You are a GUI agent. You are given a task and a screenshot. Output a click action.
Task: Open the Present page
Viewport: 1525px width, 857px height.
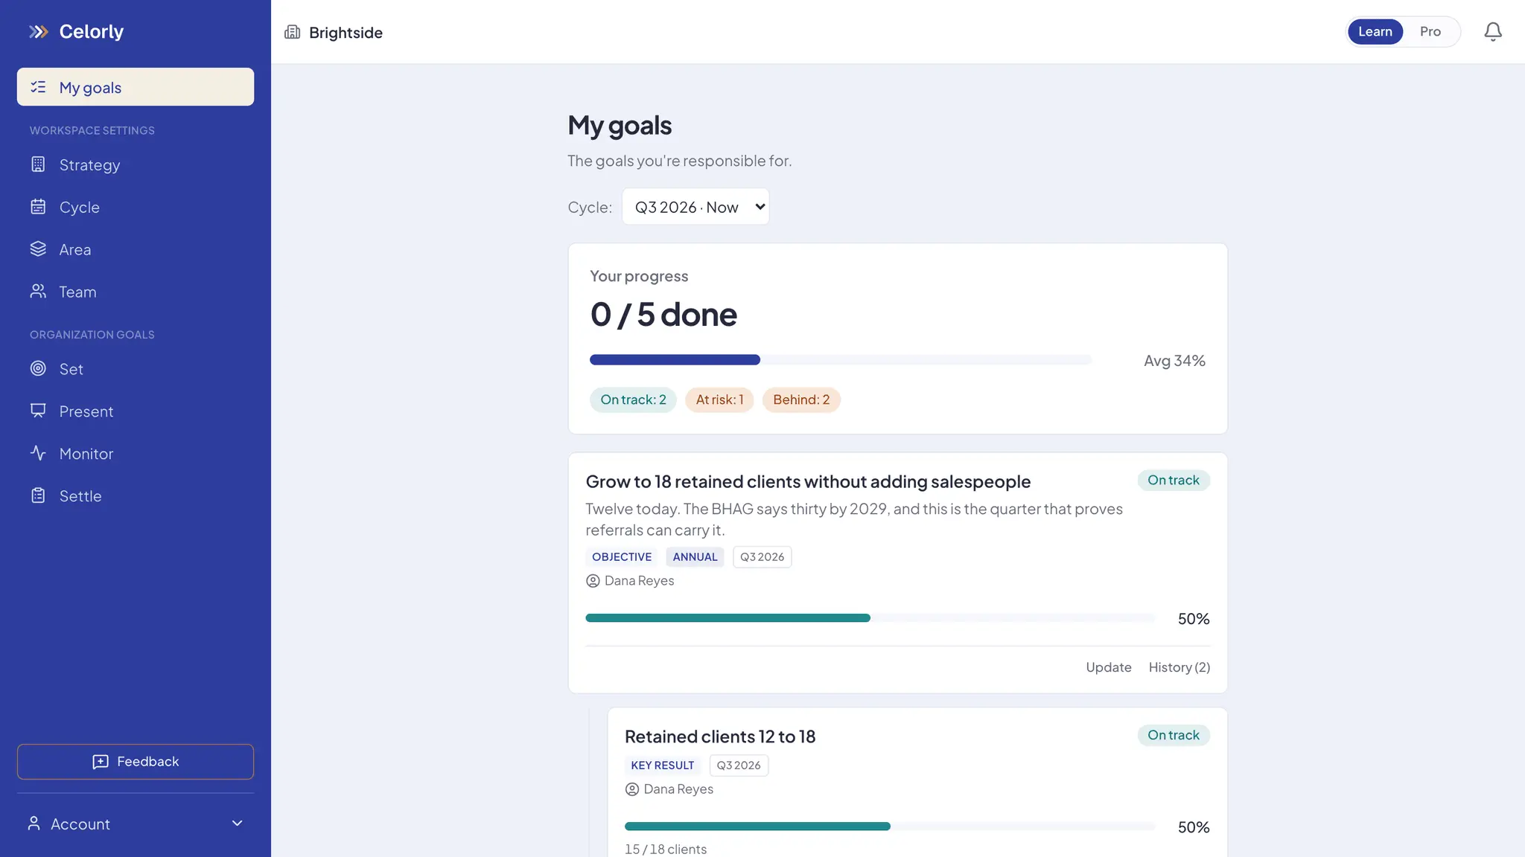pos(136,411)
